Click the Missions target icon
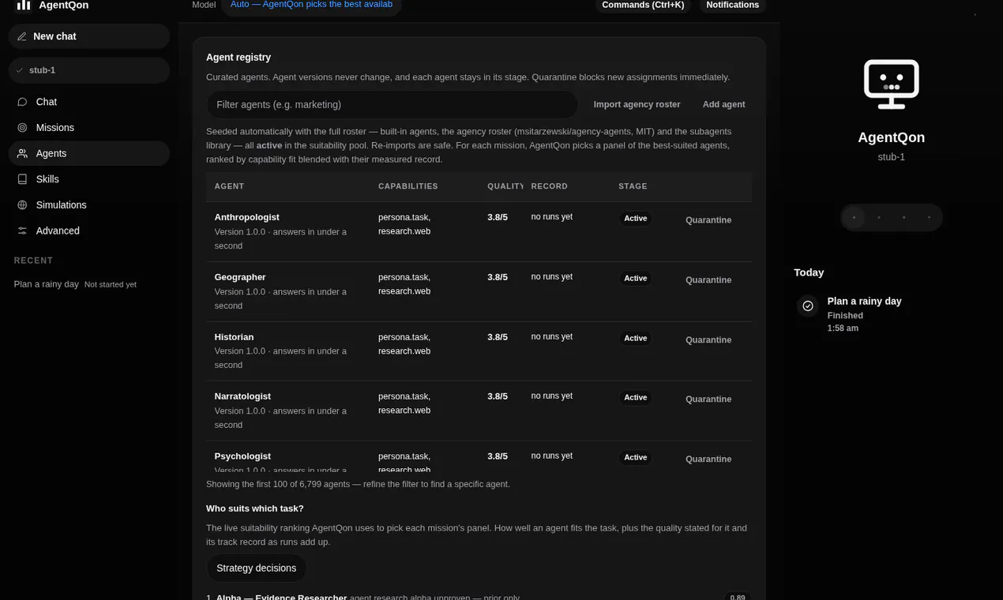The width and height of the screenshot is (1003, 600). coord(22,128)
